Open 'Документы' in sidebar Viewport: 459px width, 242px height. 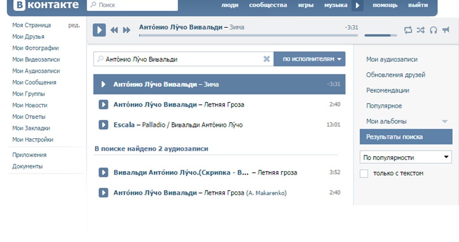27,166
